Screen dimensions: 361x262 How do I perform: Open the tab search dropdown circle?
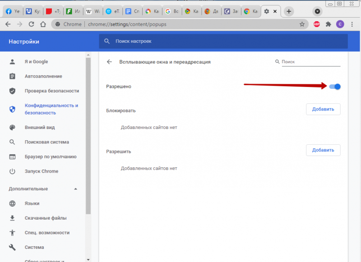coord(317,11)
